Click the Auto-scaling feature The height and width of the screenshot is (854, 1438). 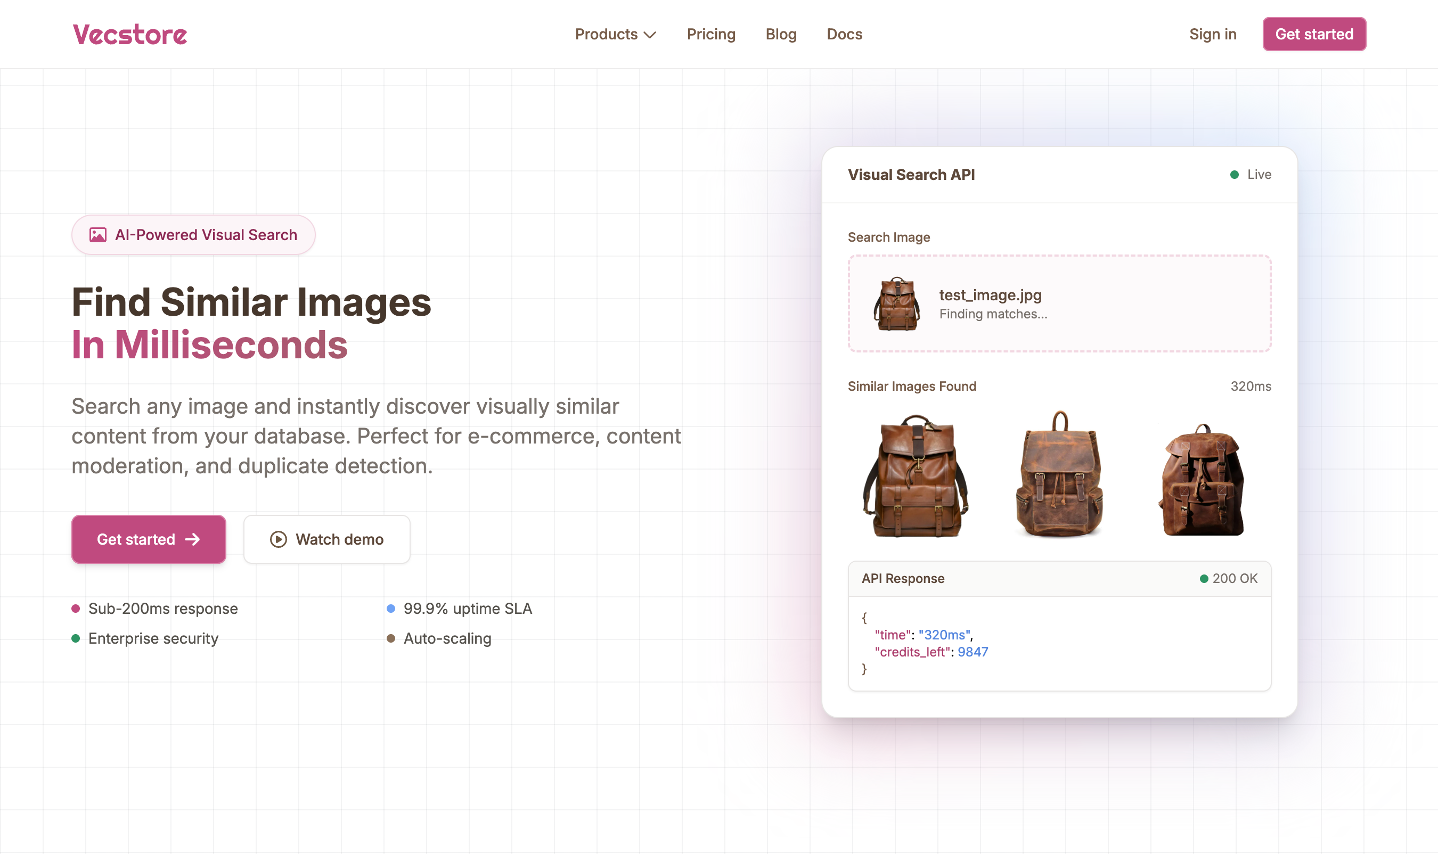click(439, 638)
